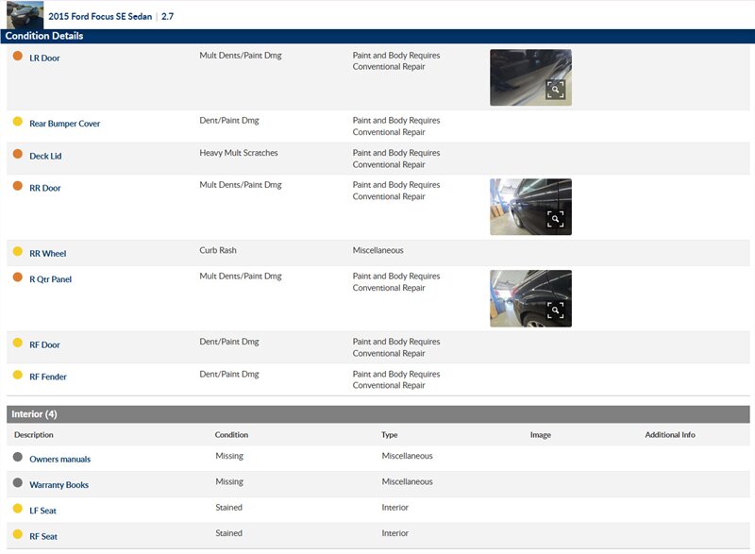755x554 pixels.
Task: Click the orange severity dot for RR Door
Action: click(18, 186)
